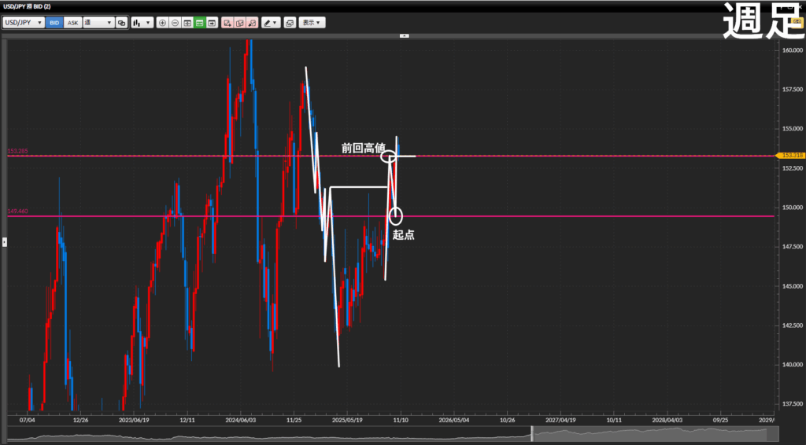This screenshot has width=806, height=445.
Task: Click the green highlighted toolbar icon
Action: point(200,23)
